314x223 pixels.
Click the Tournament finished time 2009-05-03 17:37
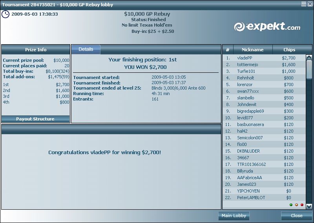coord(169,83)
